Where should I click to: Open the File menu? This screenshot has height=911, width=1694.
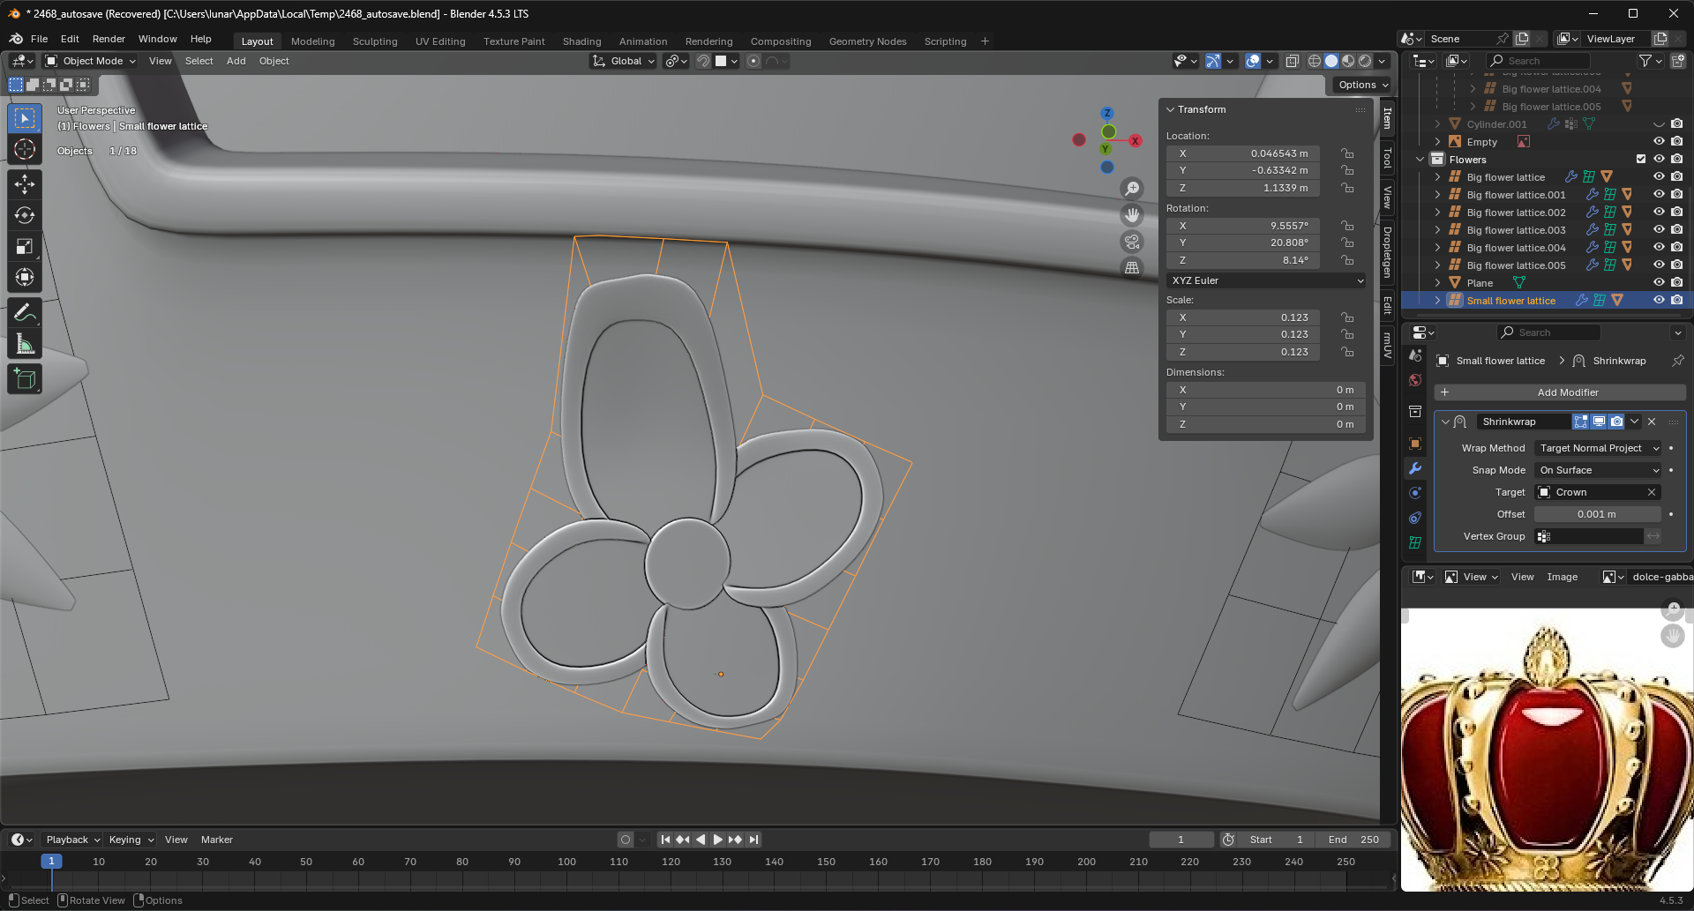tap(39, 39)
